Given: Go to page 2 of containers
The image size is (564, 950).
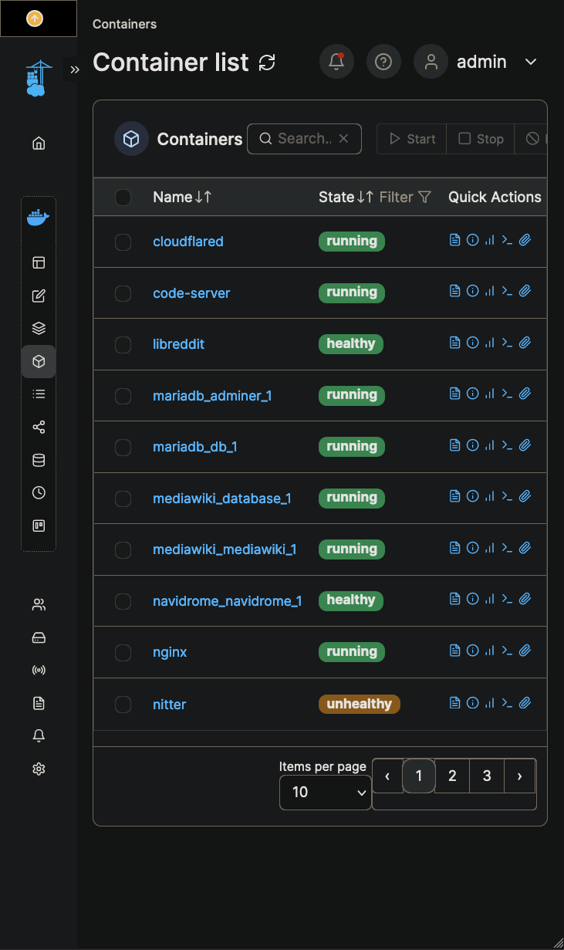Looking at the screenshot, I should (453, 776).
